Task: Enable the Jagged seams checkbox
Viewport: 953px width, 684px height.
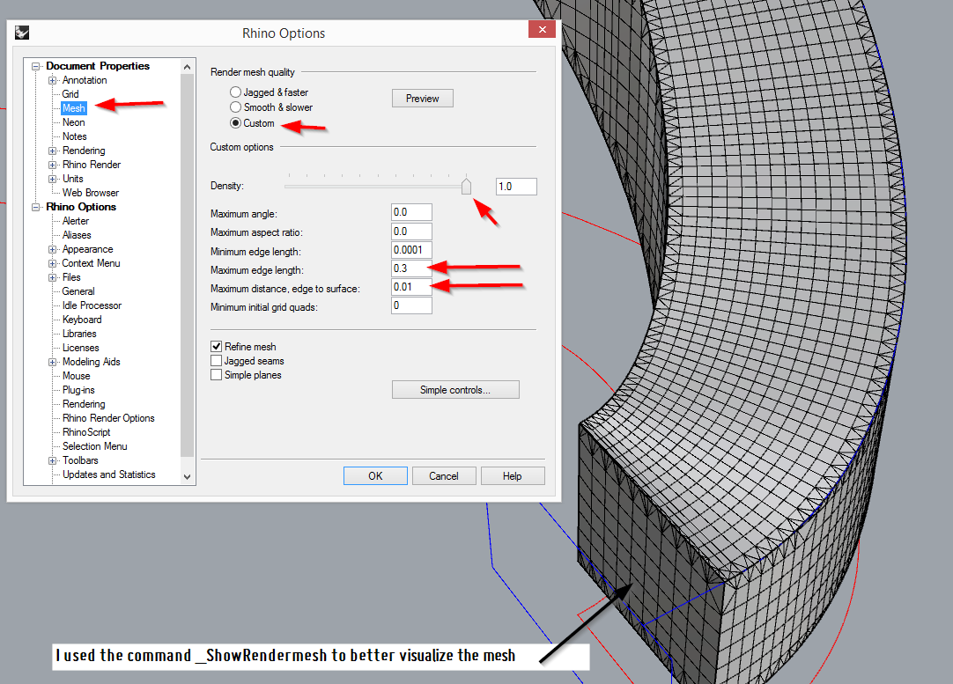Action: pyautogui.click(x=216, y=361)
